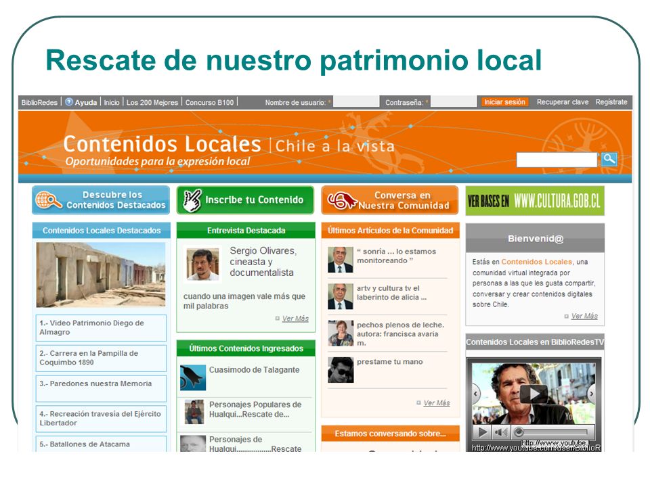Open Los 200 Mejores menu item
This screenshot has height=487, width=650.
point(152,102)
